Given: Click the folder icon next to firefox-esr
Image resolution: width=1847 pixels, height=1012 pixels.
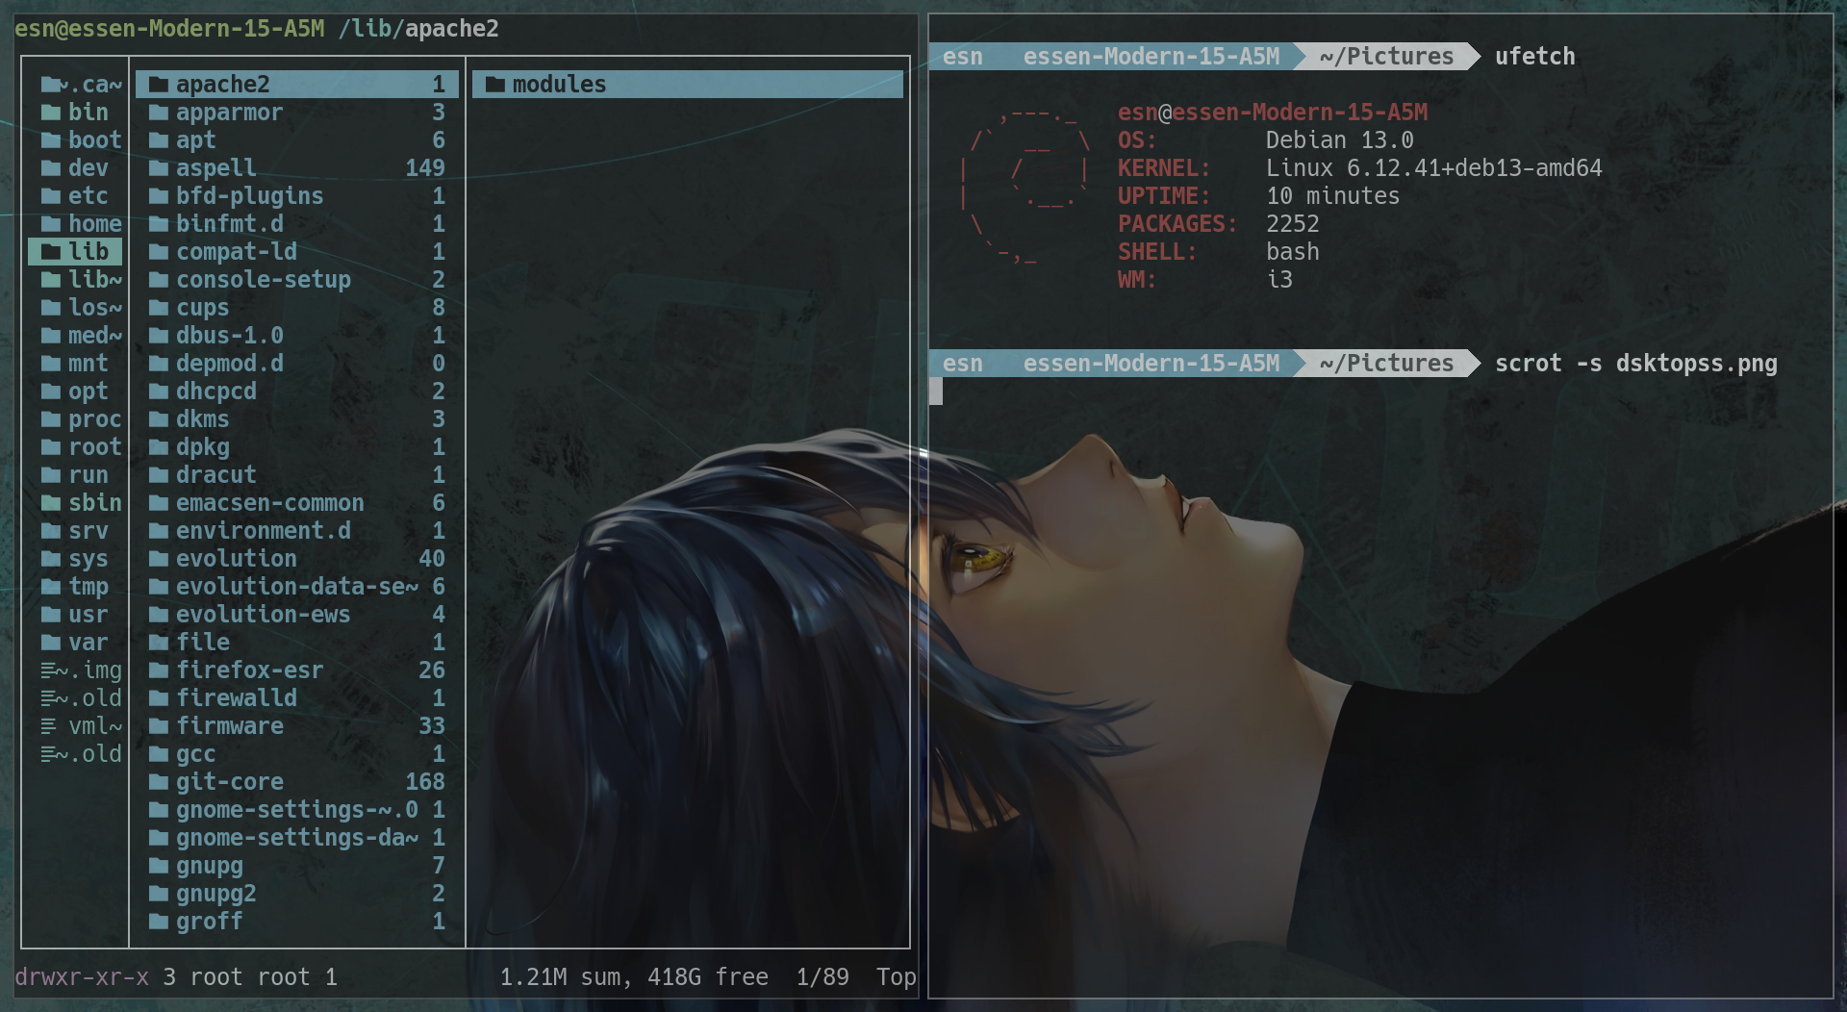Looking at the screenshot, I should point(159,670).
